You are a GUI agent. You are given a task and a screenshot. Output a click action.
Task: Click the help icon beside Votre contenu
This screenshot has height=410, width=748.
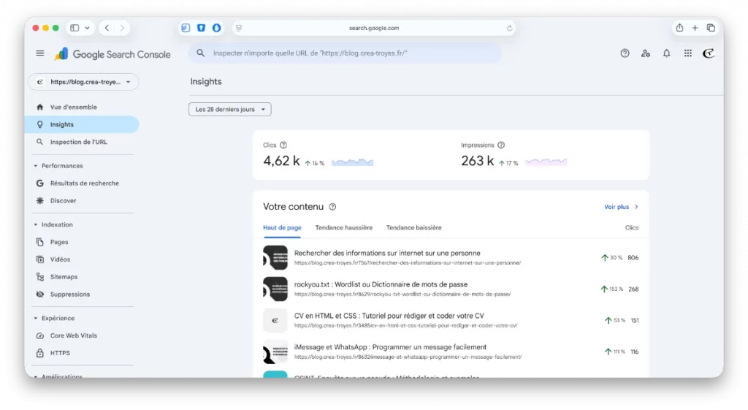point(332,207)
